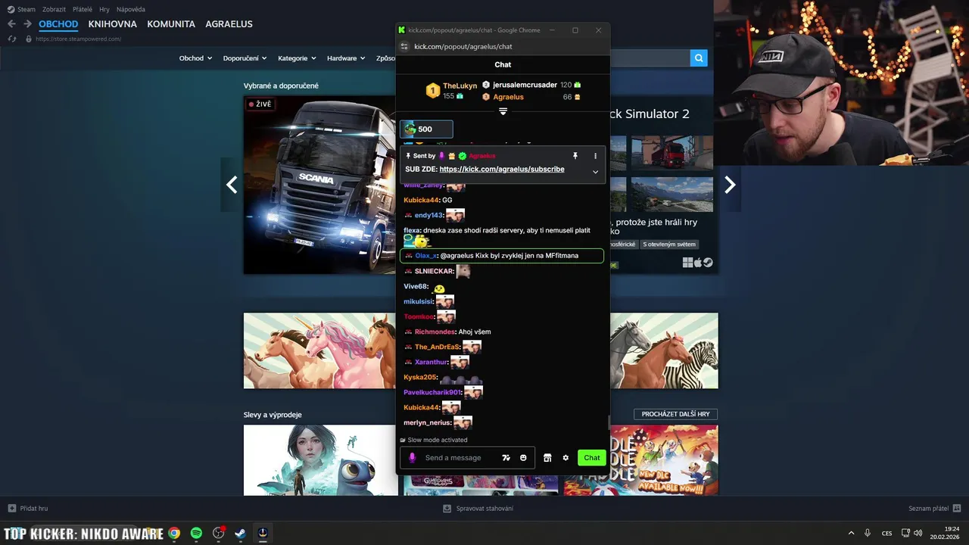Screen dimensions: 969x545
Task: Go forward with Steam's forward arrow
Action: [x=27, y=24]
